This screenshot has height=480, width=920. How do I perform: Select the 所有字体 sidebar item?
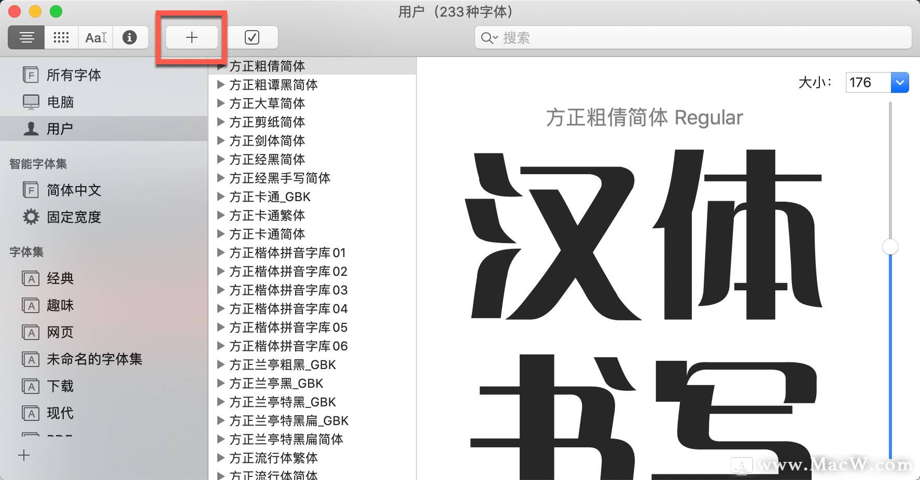(x=73, y=75)
